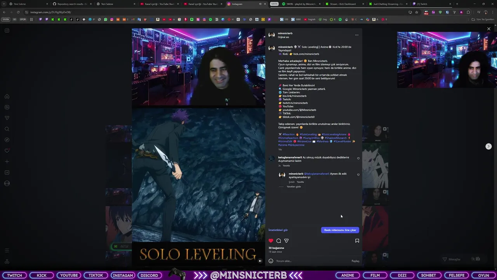Open 'SPOR' bookmarks folder
Screen dimensions: 497x280
23,19
